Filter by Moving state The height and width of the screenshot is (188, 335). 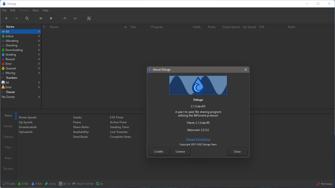point(21,73)
